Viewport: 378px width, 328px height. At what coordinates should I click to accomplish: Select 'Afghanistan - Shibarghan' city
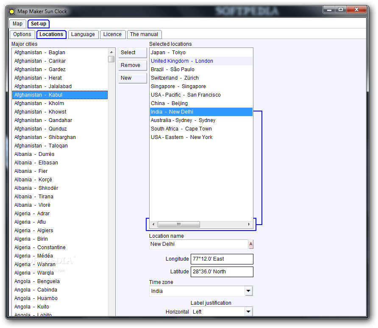pyautogui.click(x=60, y=137)
